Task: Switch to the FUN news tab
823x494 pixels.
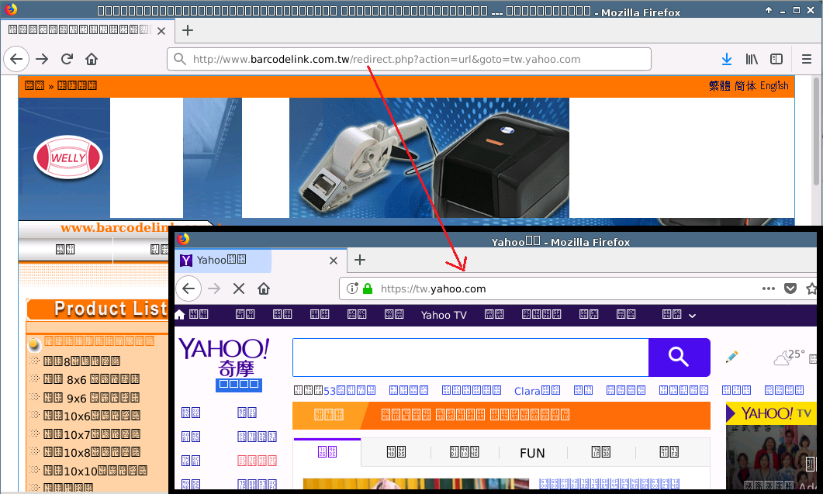Action: click(x=532, y=453)
